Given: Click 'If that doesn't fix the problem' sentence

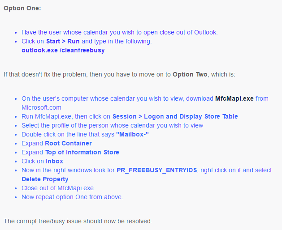Looking at the screenshot, I should pyautogui.click(x=119, y=74).
